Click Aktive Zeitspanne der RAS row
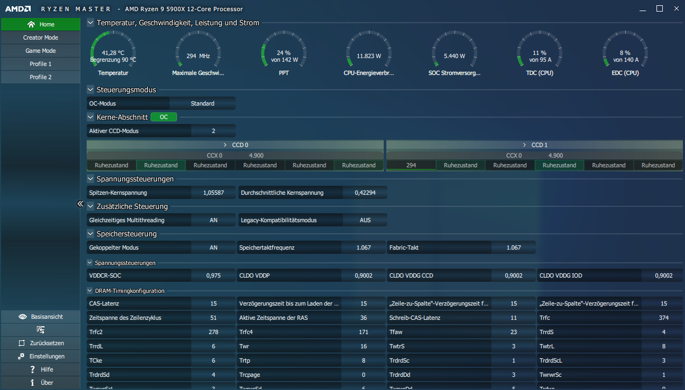Screen dimensions: 685x390 click(311, 318)
